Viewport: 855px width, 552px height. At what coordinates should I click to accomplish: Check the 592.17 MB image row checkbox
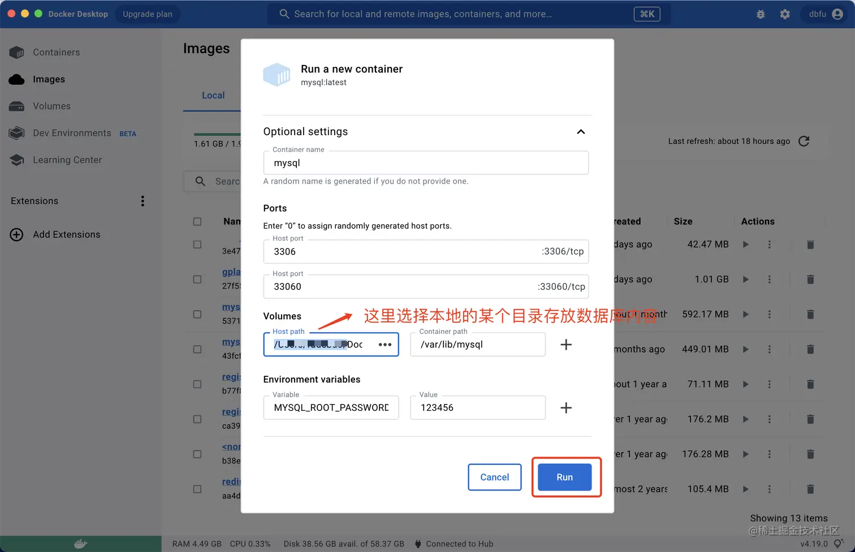pos(197,315)
